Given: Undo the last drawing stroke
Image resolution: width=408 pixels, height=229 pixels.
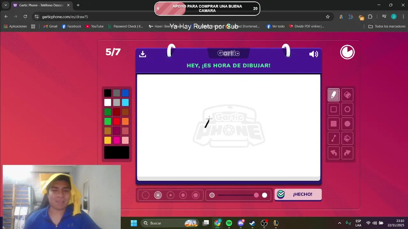Looking at the screenshot, I should 334,153.
